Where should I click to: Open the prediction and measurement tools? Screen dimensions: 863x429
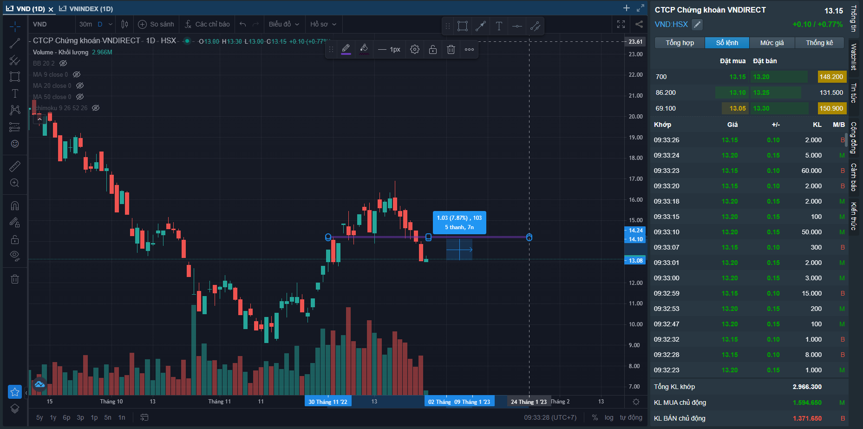point(15,127)
